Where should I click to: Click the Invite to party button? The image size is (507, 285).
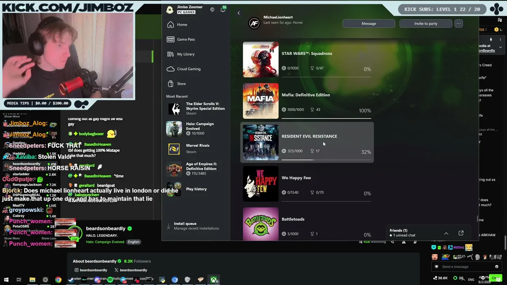pos(426,23)
